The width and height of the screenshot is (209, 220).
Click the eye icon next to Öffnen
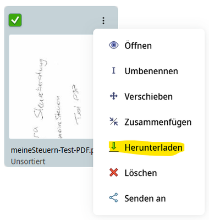(114, 45)
